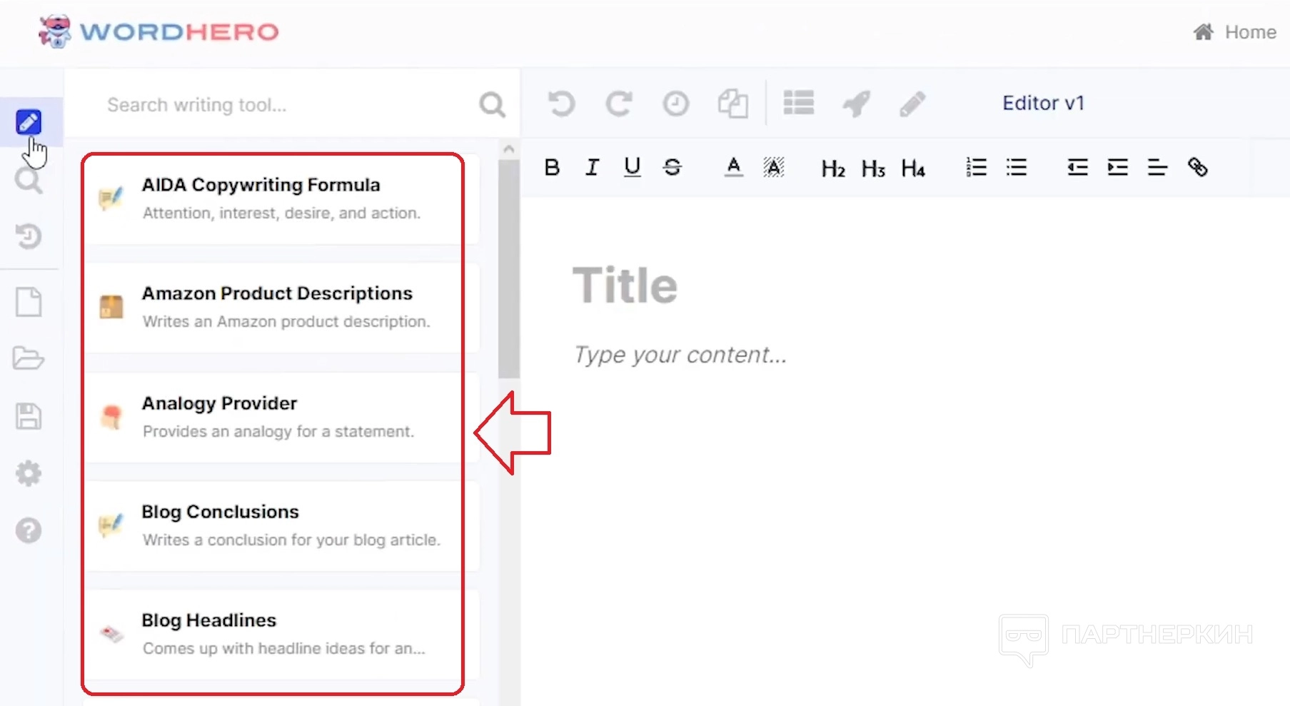Open the text highlight color picker
1290x706 pixels.
point(774,167)
